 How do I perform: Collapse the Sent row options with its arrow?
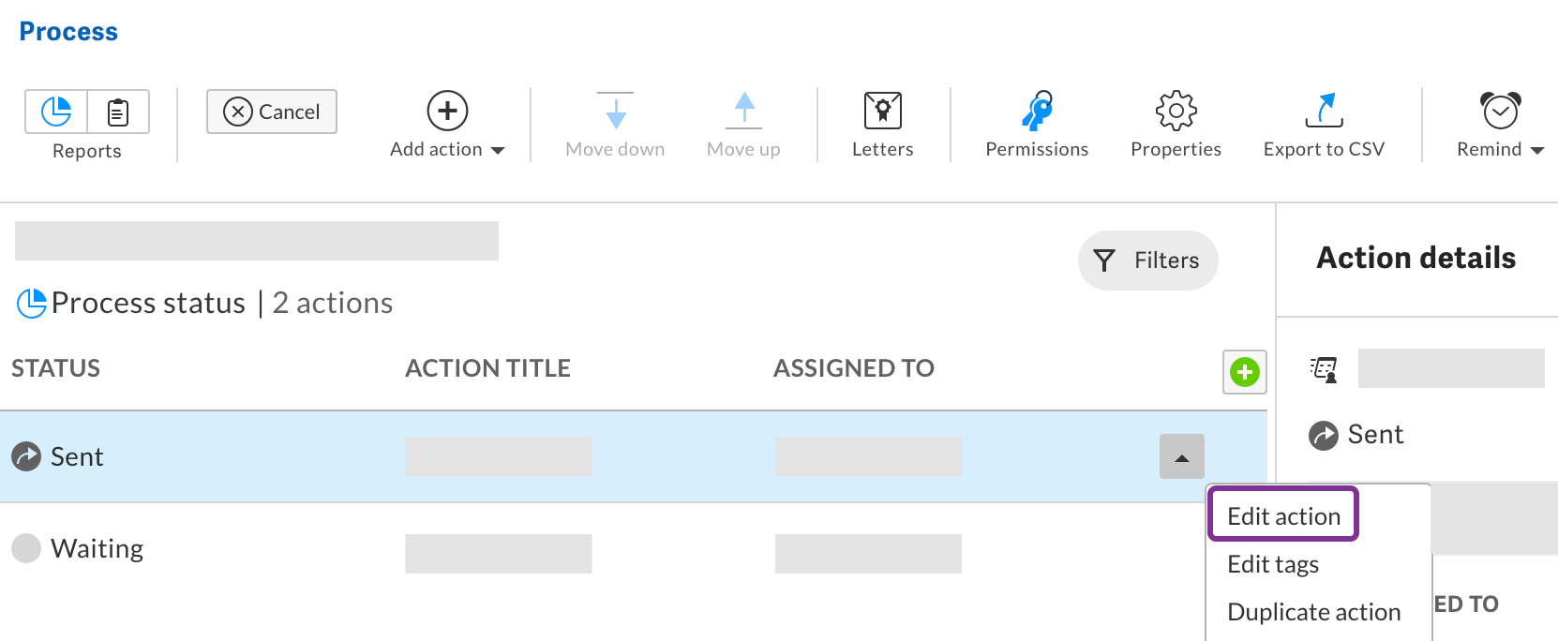[1181, 456]
